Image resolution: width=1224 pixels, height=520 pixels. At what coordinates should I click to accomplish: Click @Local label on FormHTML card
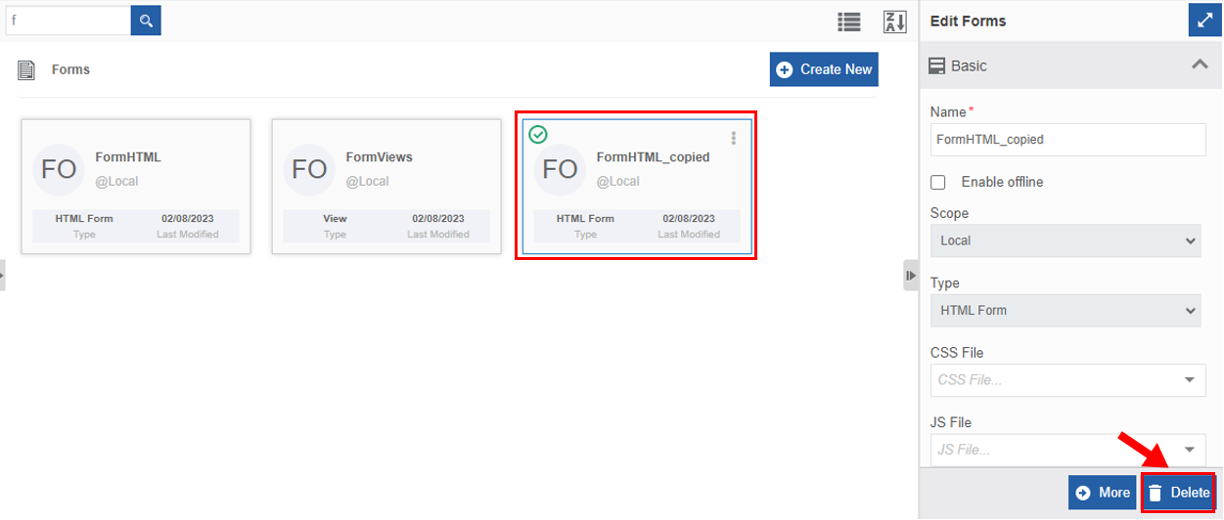[116, 181]
